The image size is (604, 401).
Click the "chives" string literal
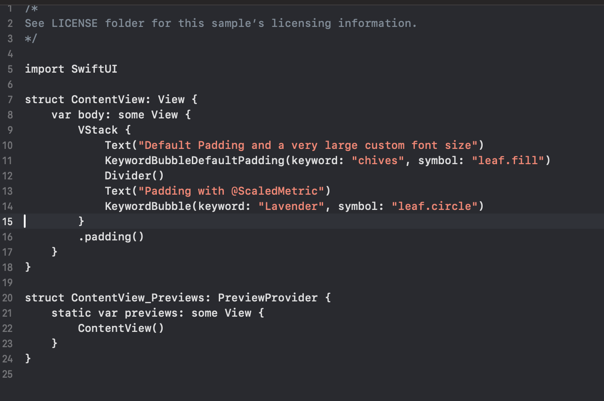click(378, 161)
